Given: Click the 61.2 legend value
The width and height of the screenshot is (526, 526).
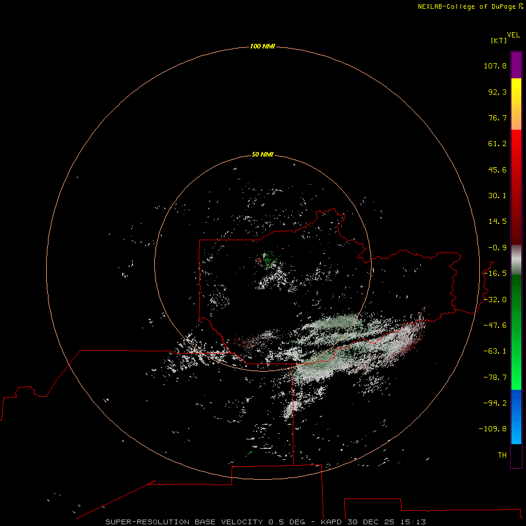Looking at the screenshot, I should (x=497, y=144).
